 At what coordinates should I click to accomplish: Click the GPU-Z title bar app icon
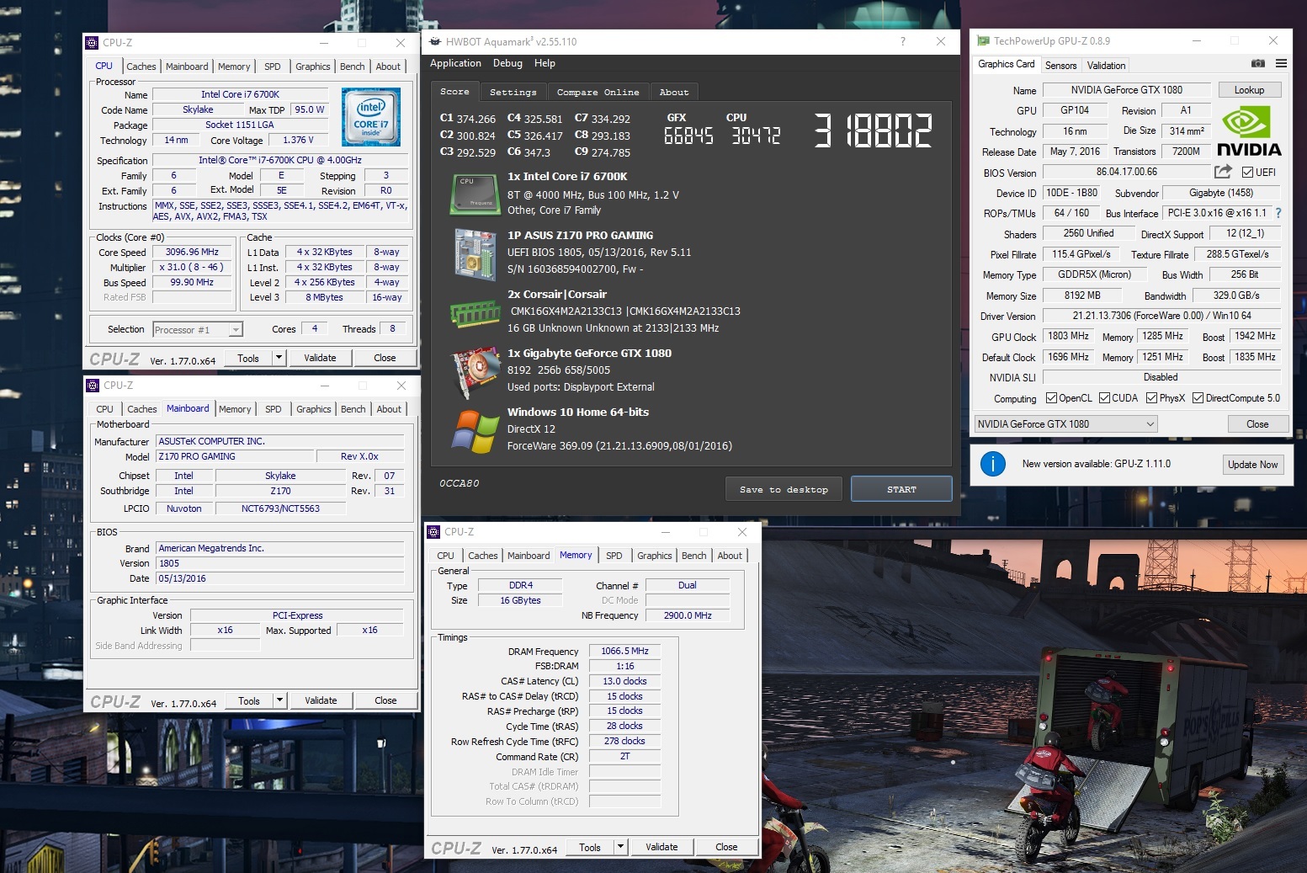pyautogui.click(x=983, y=40)
